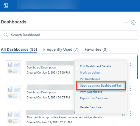Choose Mark as default option
This screenshot has width=140, height=126.
(x=91, y=73)
